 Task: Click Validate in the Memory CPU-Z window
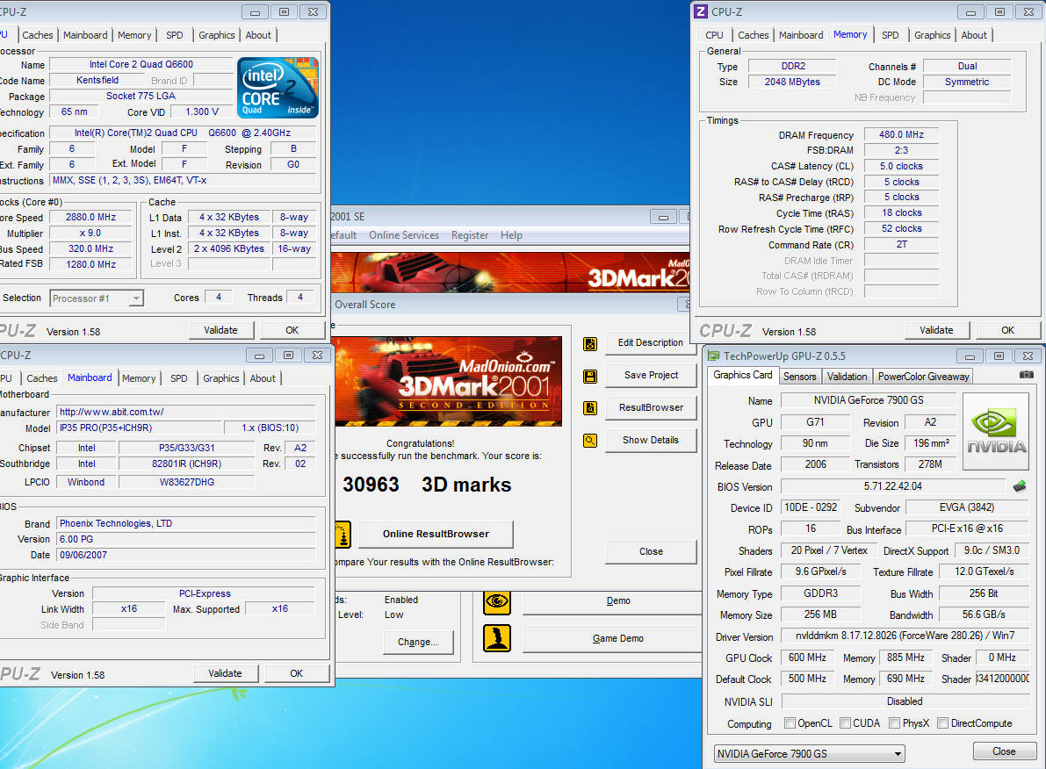pos(936,330)
